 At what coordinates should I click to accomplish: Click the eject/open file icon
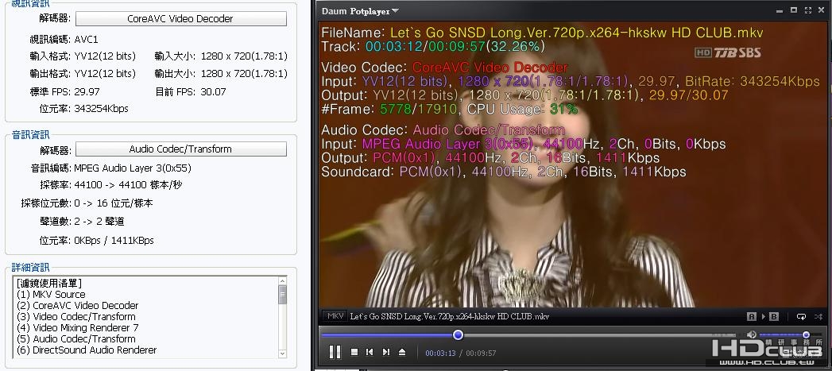click(401, 352)
